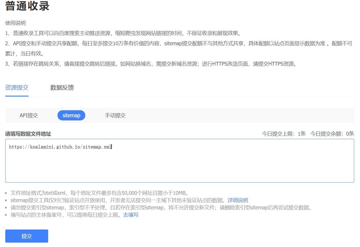360x247 pixels.
Task: Select the sitemap pill tab
Action: 71,115
